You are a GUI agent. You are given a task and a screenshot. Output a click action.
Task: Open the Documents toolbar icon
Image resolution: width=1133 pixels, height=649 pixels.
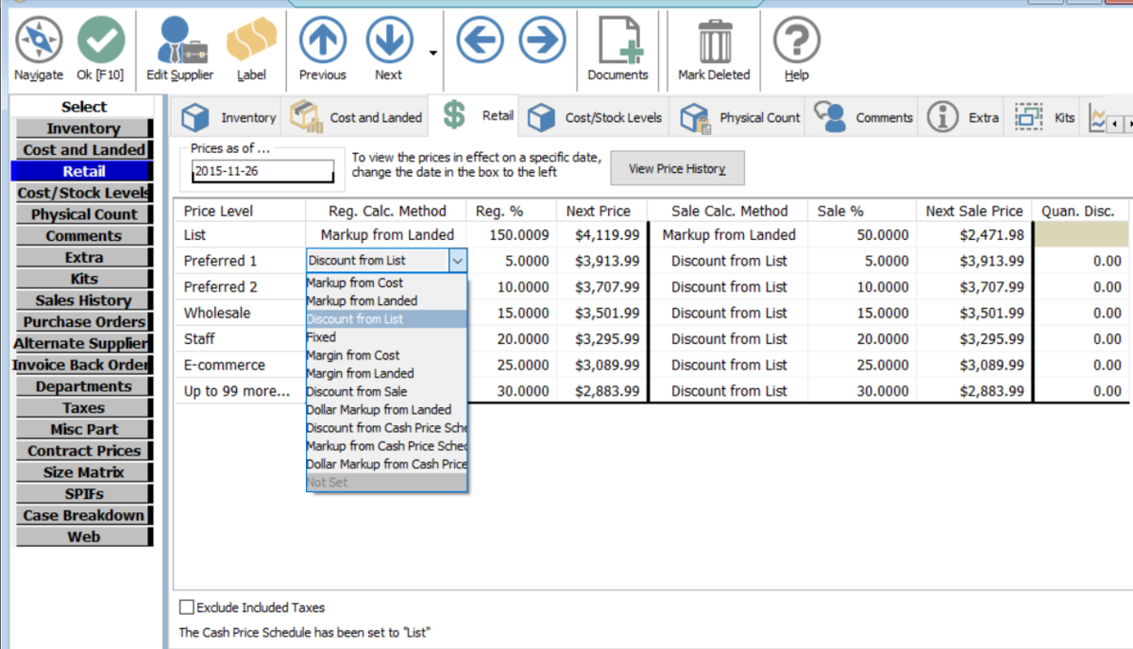click(617, 41)
